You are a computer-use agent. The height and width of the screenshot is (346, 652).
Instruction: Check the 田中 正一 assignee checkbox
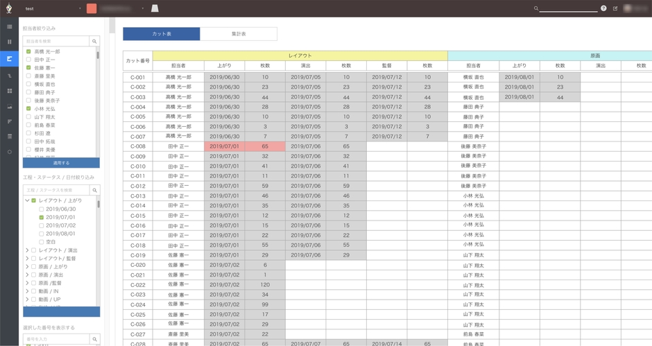[x=28, y=60]
